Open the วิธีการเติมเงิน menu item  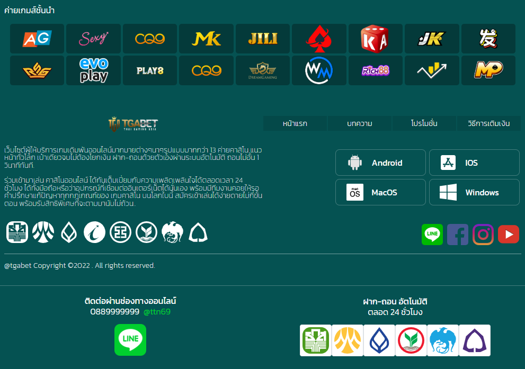(x=489, y=123)
